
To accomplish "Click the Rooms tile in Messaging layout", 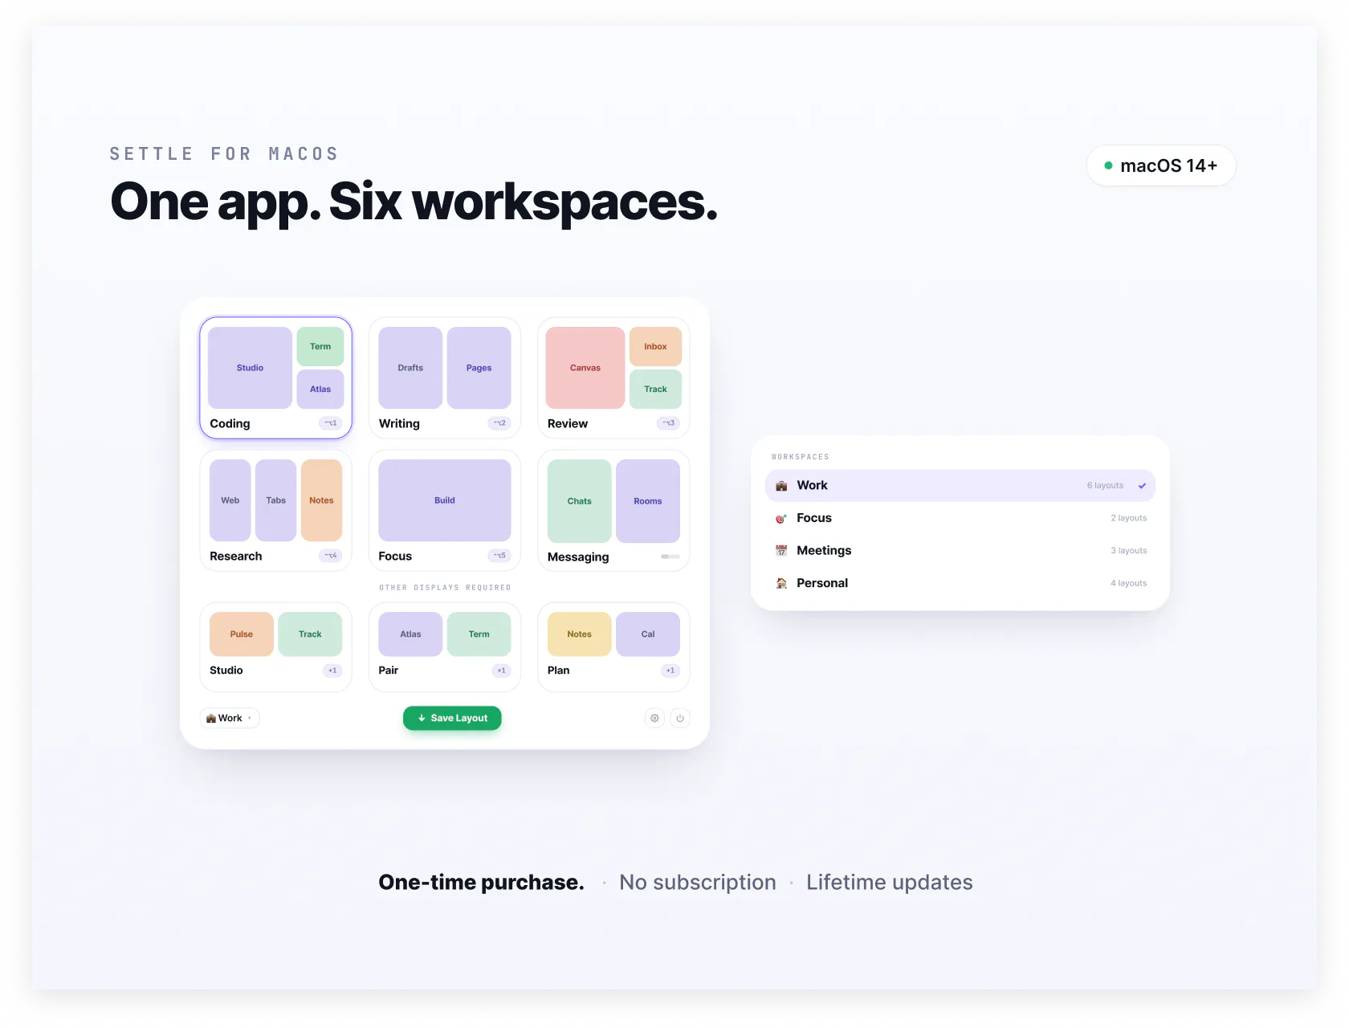I will [x=648, y=501].
